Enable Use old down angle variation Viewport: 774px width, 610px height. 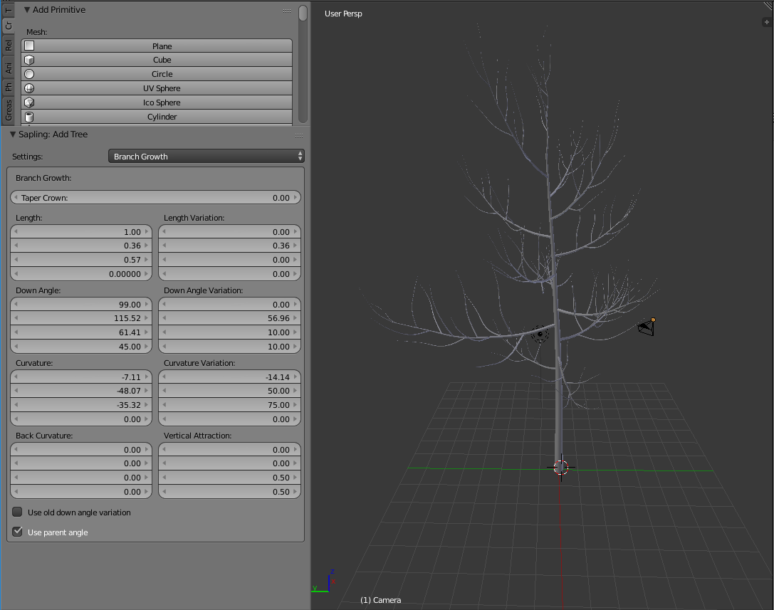click(x=18, y=512)
